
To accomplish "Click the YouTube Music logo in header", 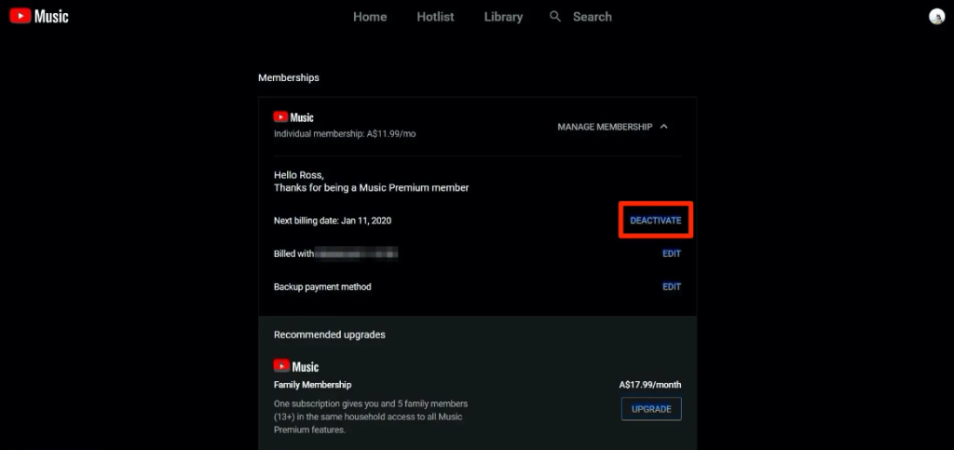I will 39,17.
